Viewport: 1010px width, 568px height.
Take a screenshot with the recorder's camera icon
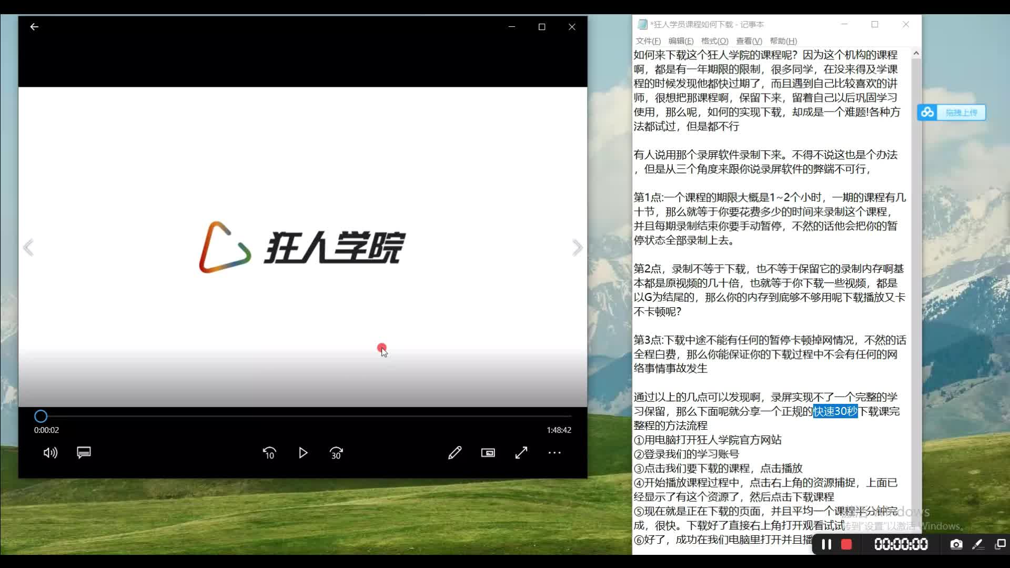pyautogui.click(x=956, y=545)
